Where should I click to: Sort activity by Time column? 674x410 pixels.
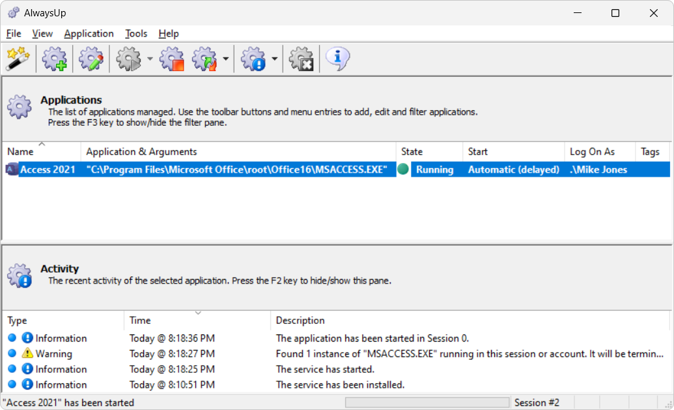click(198, 320)
